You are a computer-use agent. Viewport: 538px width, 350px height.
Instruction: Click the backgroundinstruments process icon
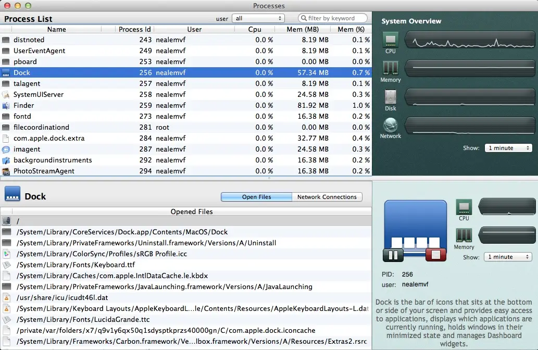[6, 160]
